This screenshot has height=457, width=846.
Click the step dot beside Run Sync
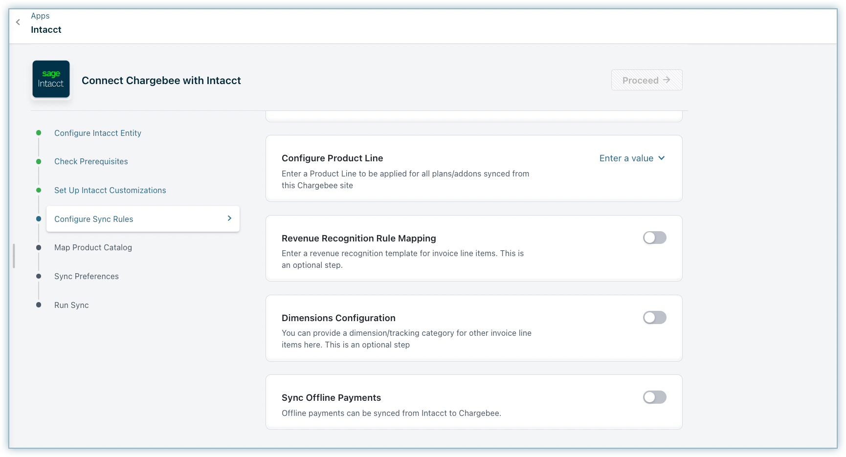[39, 305]
